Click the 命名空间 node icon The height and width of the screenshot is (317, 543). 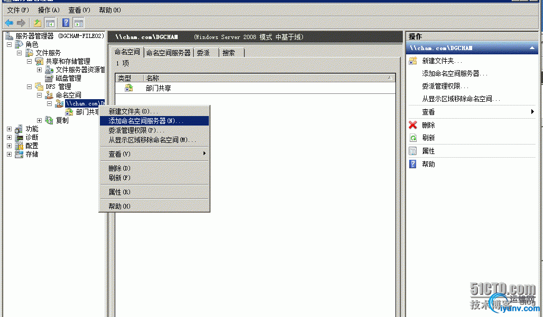coord(49,95)
